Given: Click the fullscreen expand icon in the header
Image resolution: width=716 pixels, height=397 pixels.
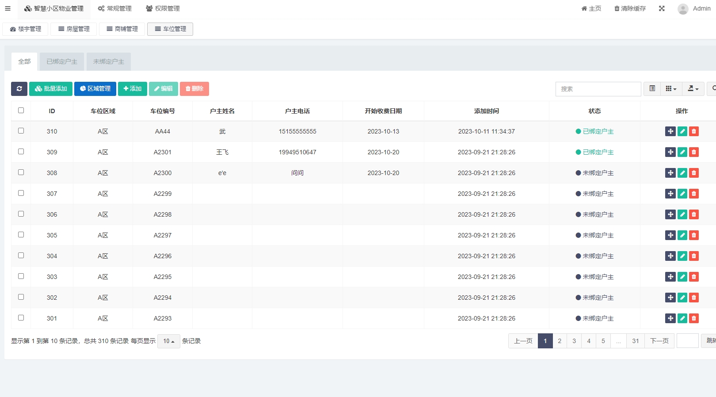Looking at the screenshot, I should [x=662, y=8].
